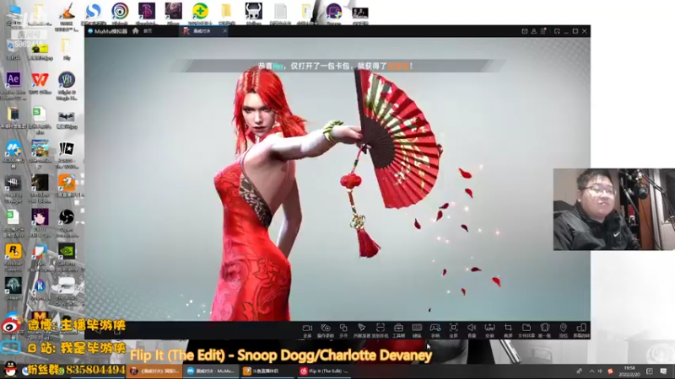The width and height of the screenshot is (675, 379).
Task: Open the green 360 plus desktop icon
Action: [x=200, y=11]
